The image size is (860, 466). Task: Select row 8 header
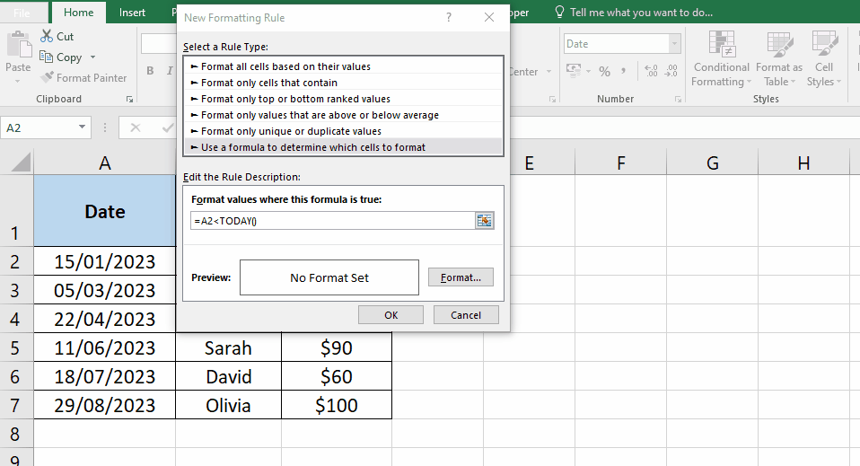(15, 435)
